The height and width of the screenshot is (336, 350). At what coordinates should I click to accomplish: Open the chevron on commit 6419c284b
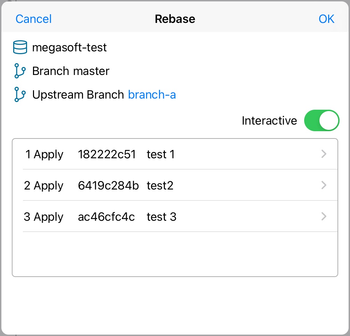(x=323, y=185)
